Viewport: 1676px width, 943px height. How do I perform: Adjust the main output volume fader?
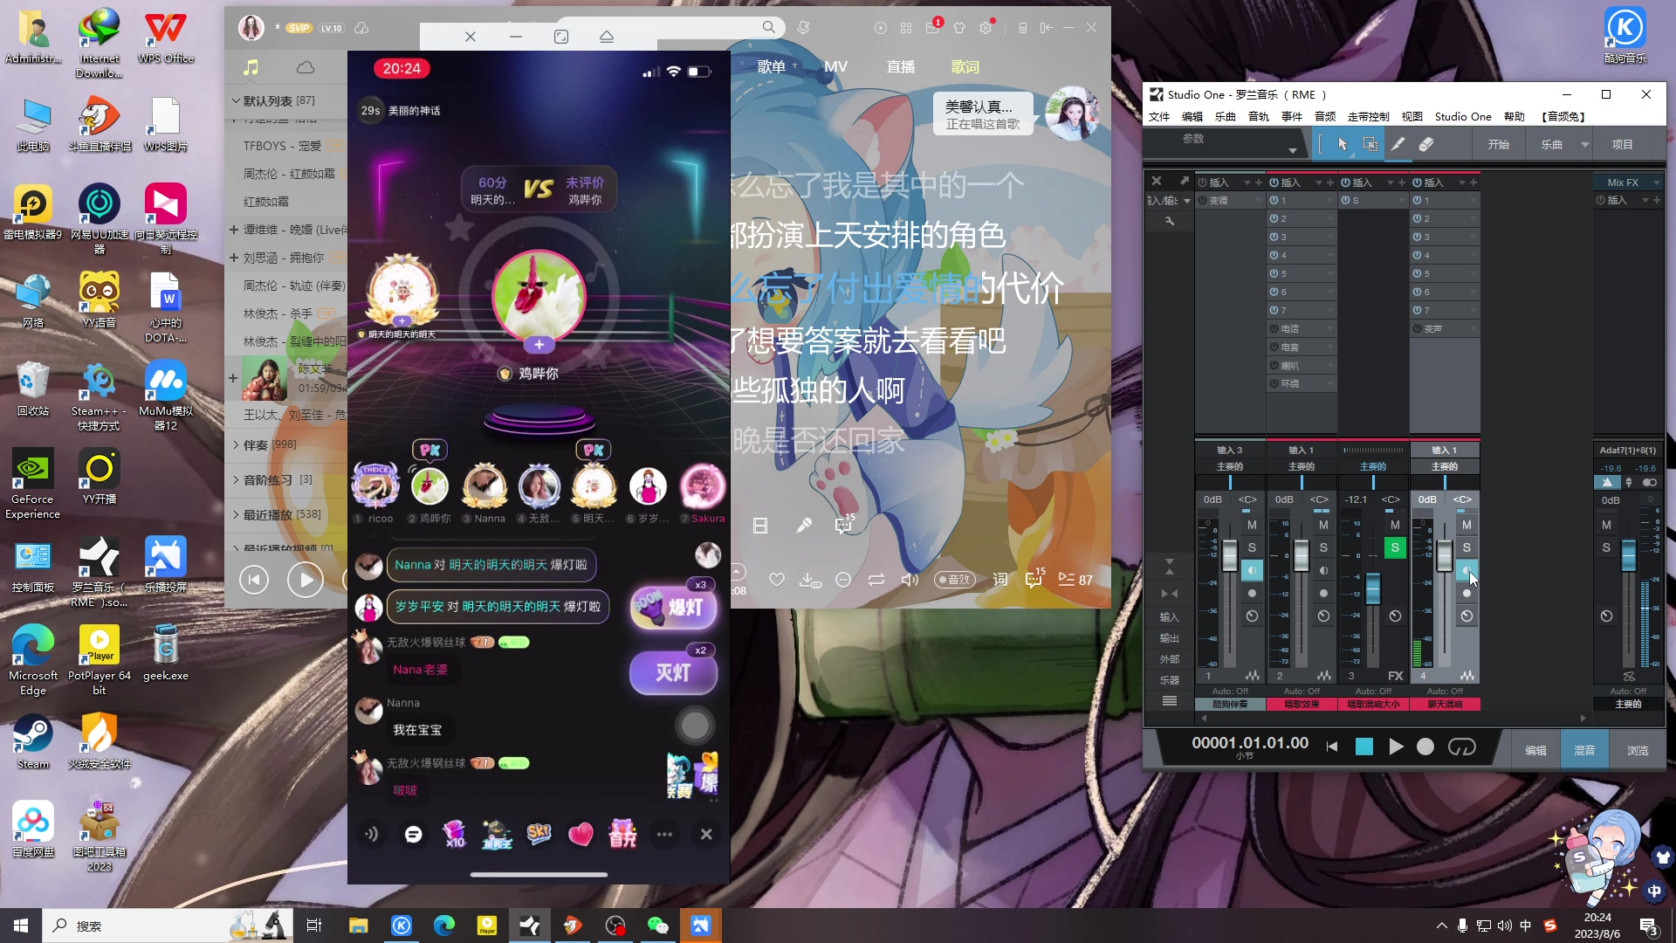click(1629, 555)
